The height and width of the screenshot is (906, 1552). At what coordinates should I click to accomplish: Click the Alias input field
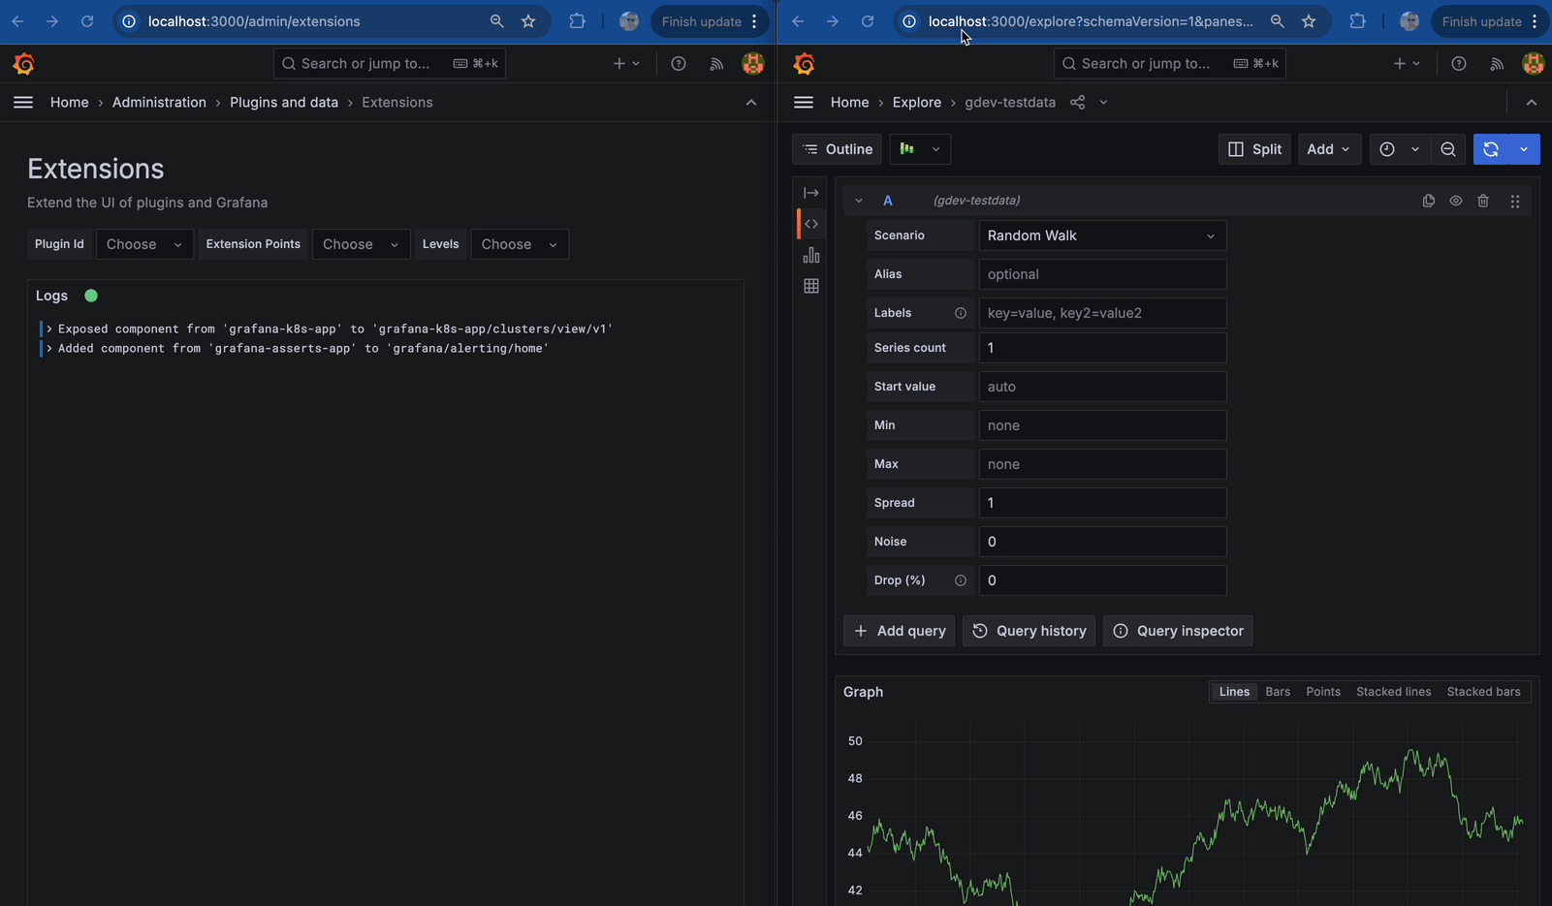(1101, 274)
